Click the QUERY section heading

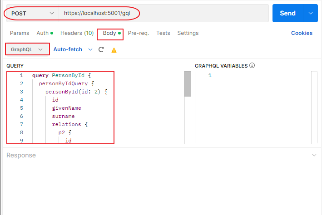tap(15, 66)
